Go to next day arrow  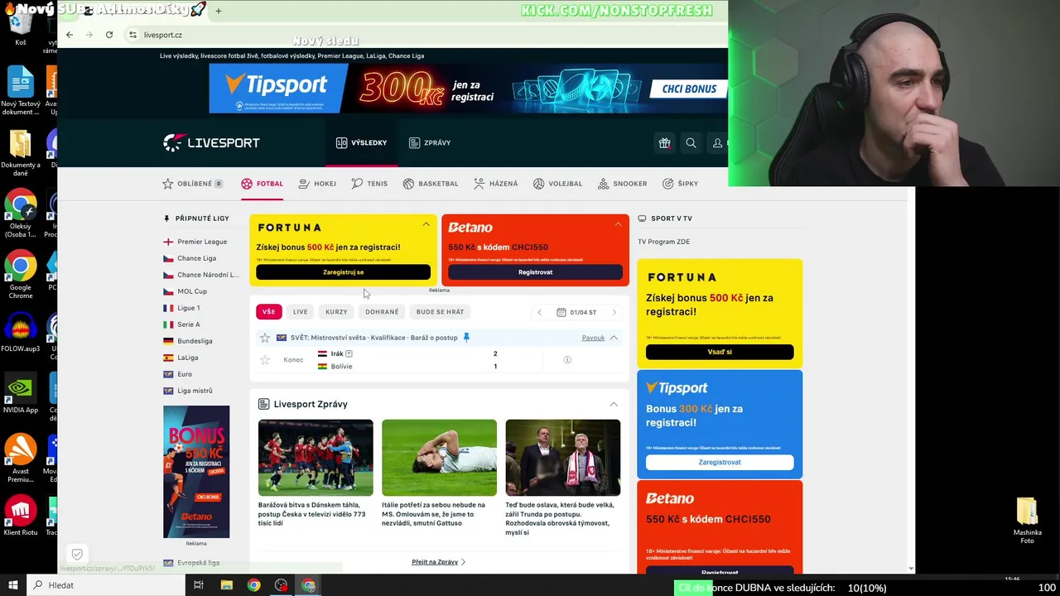coord(614,312)
